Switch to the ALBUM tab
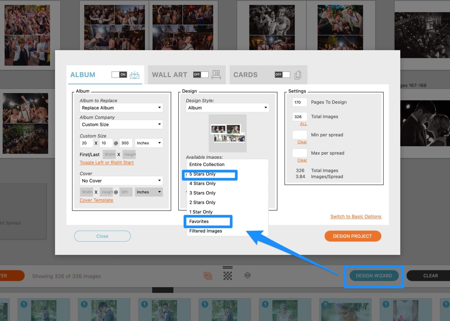Screen dimensions: 450x321 tap(83, 75)
